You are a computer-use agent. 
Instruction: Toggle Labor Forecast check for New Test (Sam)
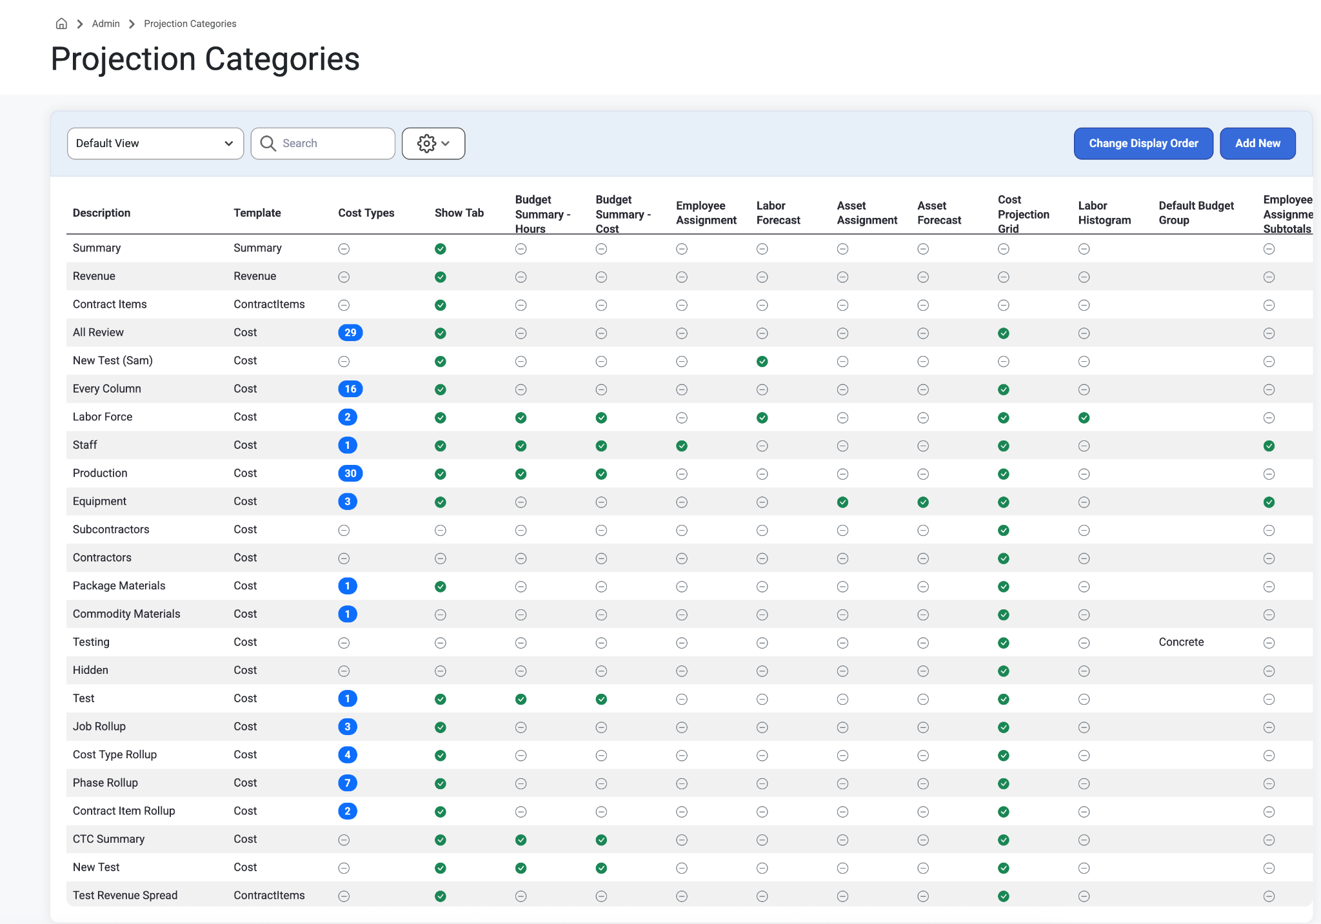762,361
